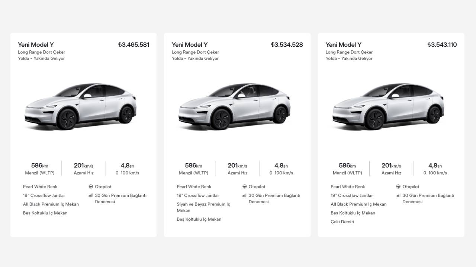
Task: Click Long Range Dört Çeker subtitle, middle card
Action: (195, 52)
